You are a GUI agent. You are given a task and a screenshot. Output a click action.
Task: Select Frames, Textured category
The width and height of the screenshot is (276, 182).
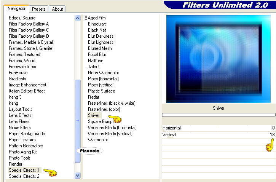[x=24, y=54]
